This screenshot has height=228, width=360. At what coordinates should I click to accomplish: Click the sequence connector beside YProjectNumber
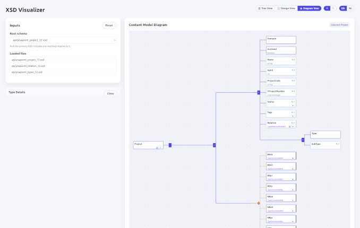[x=259, y=92]
